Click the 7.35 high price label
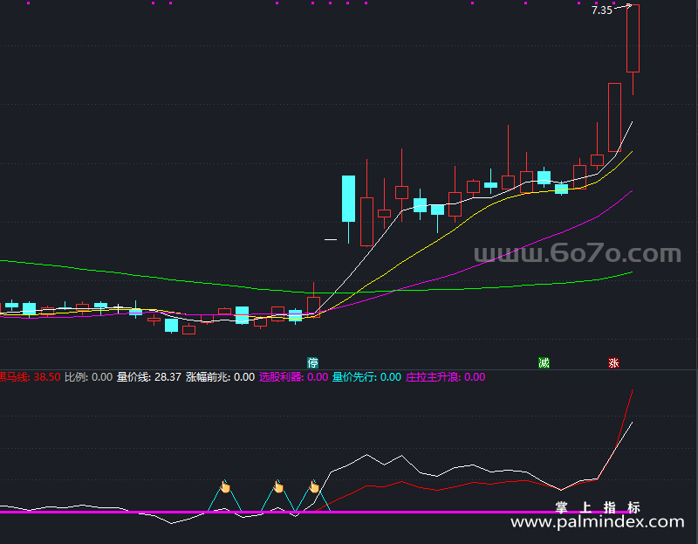 tap(602, 10)
